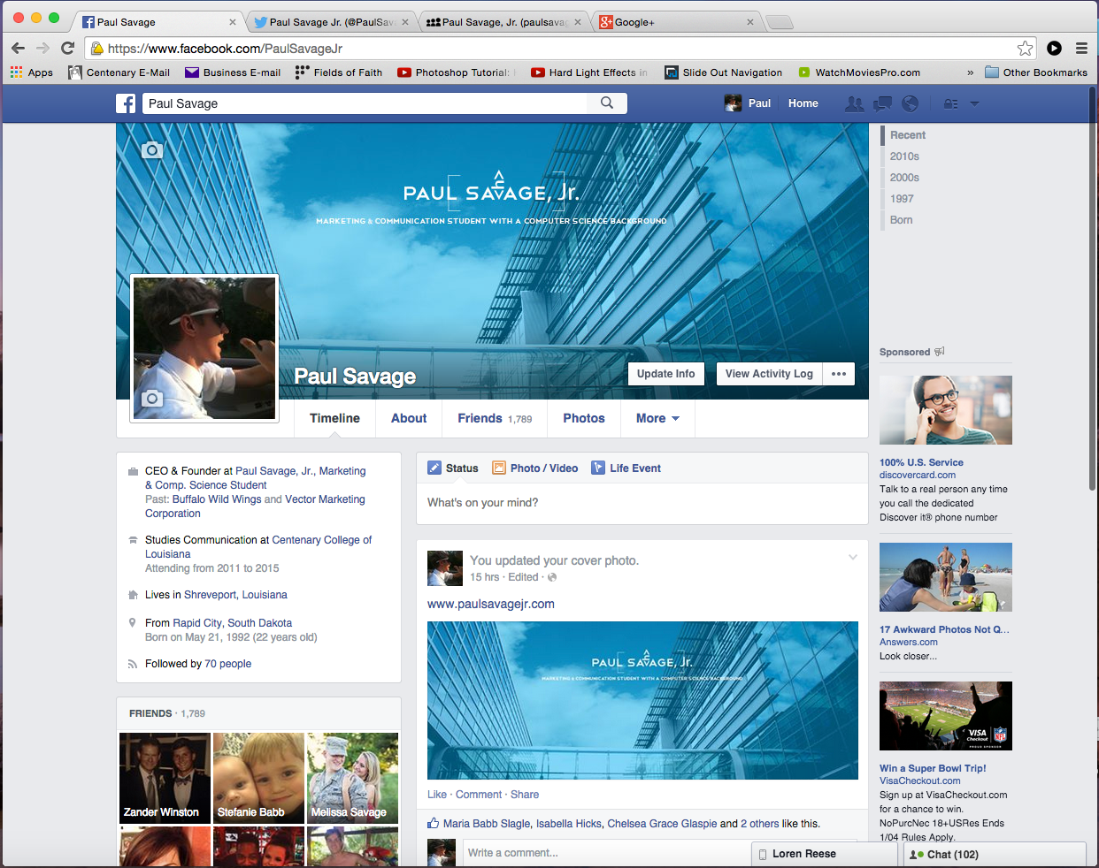
Task: Open www.paulsavagejr.com link
Action: (491, 604)
